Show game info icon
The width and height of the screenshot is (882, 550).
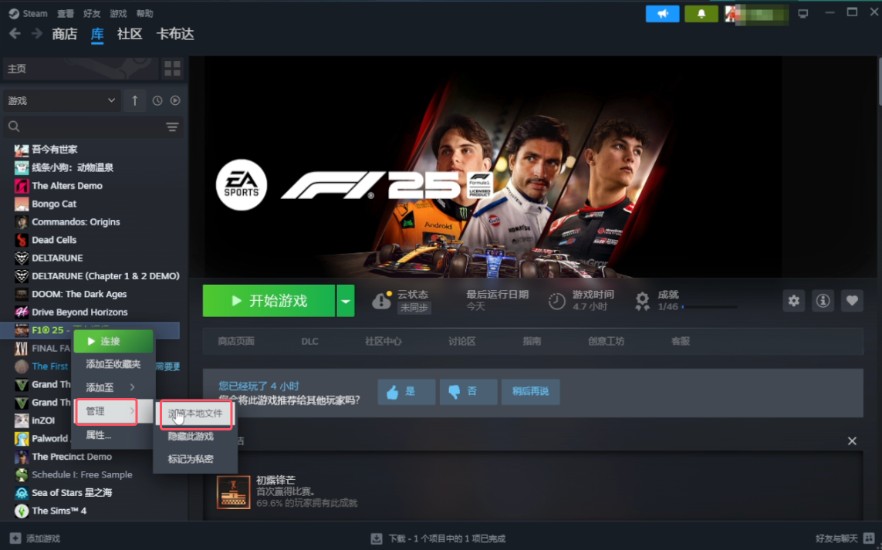(823, 301)
